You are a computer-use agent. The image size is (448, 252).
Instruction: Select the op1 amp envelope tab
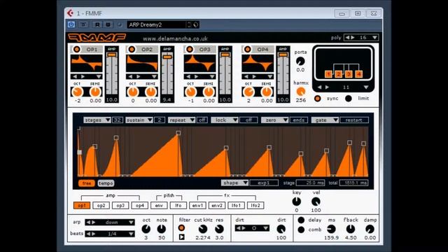point(82,205)
